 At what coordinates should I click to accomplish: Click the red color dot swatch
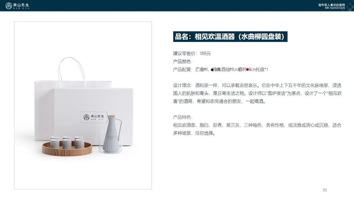tap(247, 70)
